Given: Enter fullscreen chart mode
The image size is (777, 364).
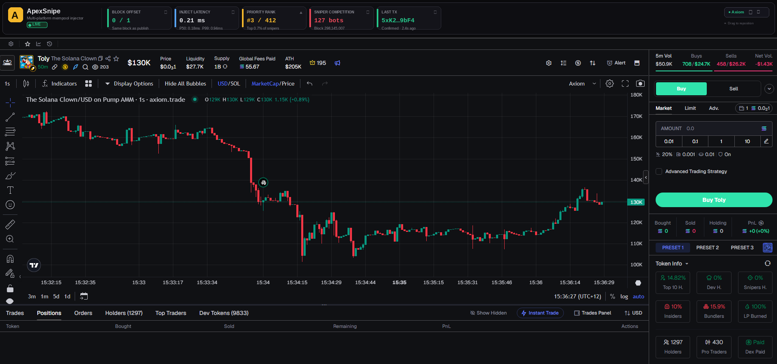Looking at the screenshot, I should (625, 84).
